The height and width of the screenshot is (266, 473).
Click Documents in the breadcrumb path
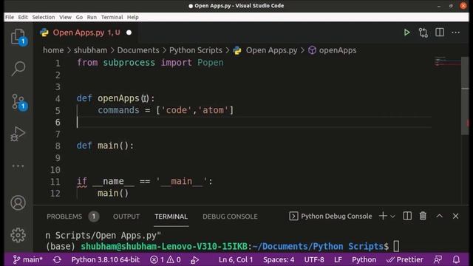tap(138, 50)
